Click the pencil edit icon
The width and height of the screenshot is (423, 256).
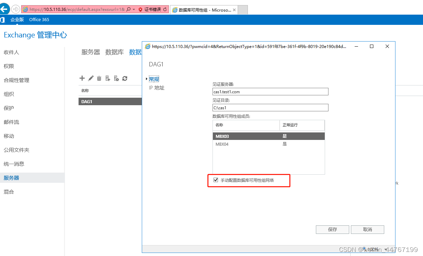click(91, 78)
